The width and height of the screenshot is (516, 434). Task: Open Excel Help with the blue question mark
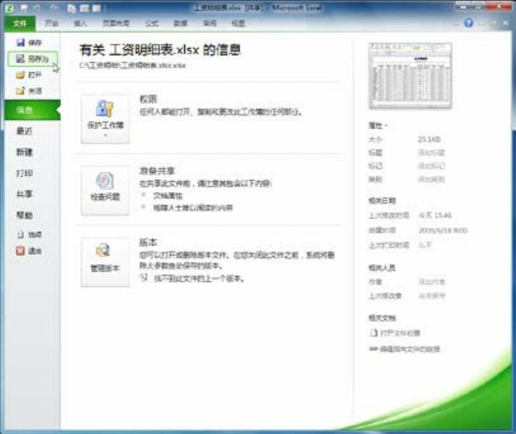click(468, 23)
